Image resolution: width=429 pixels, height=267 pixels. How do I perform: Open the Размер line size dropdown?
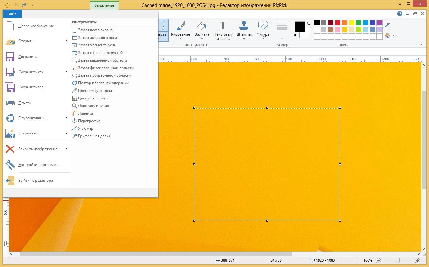tap(282, 30)
